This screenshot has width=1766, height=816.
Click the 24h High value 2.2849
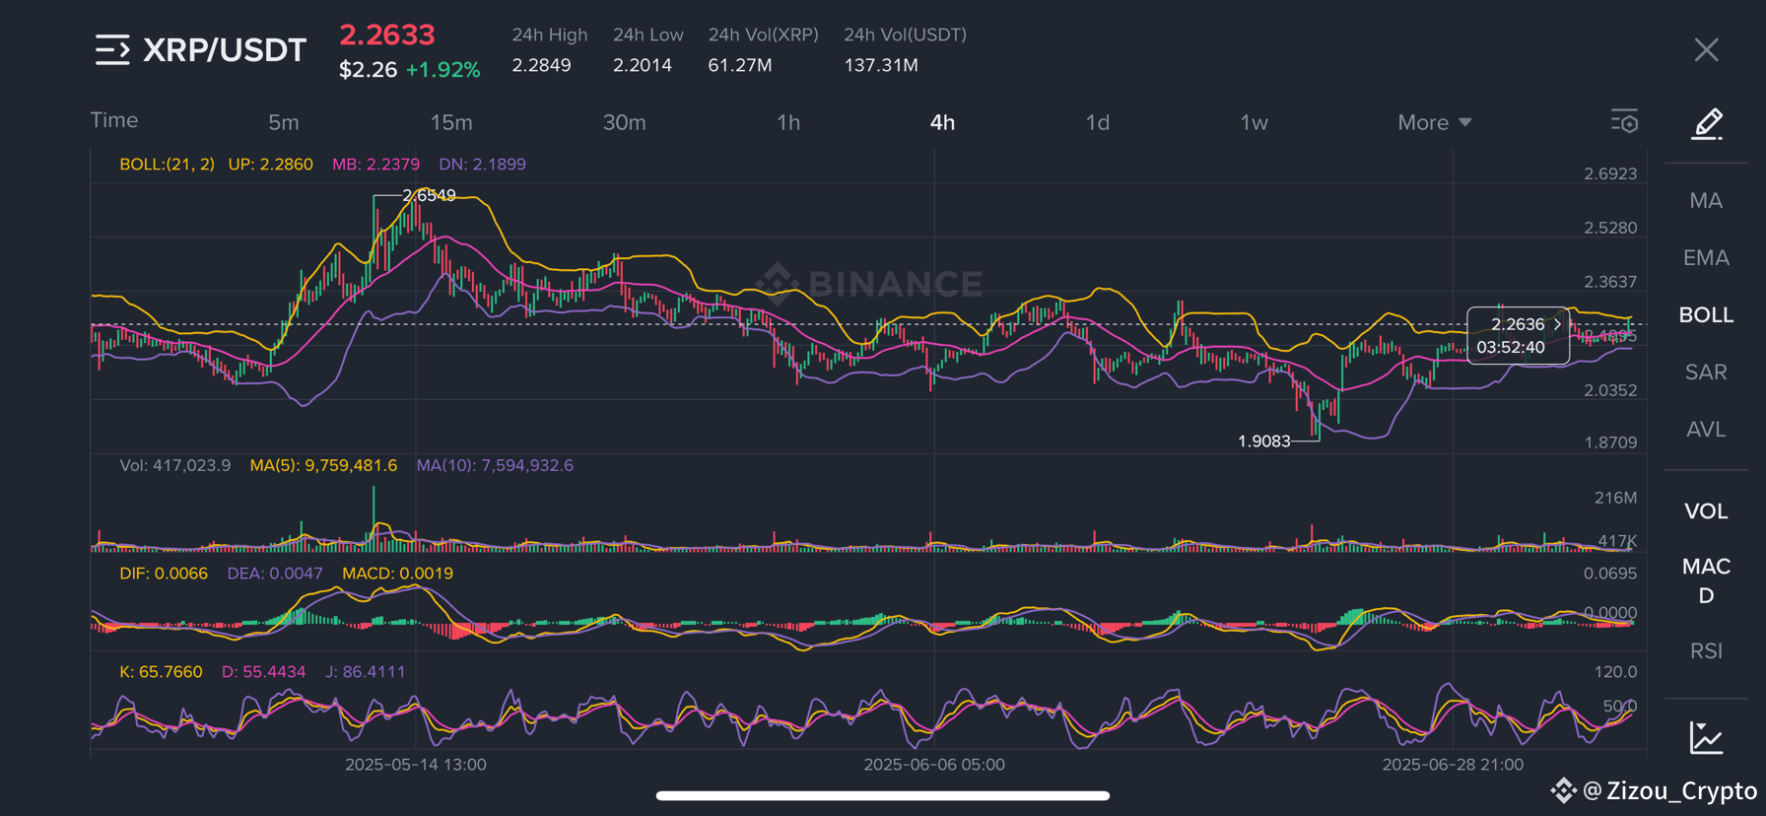(541, 65)
